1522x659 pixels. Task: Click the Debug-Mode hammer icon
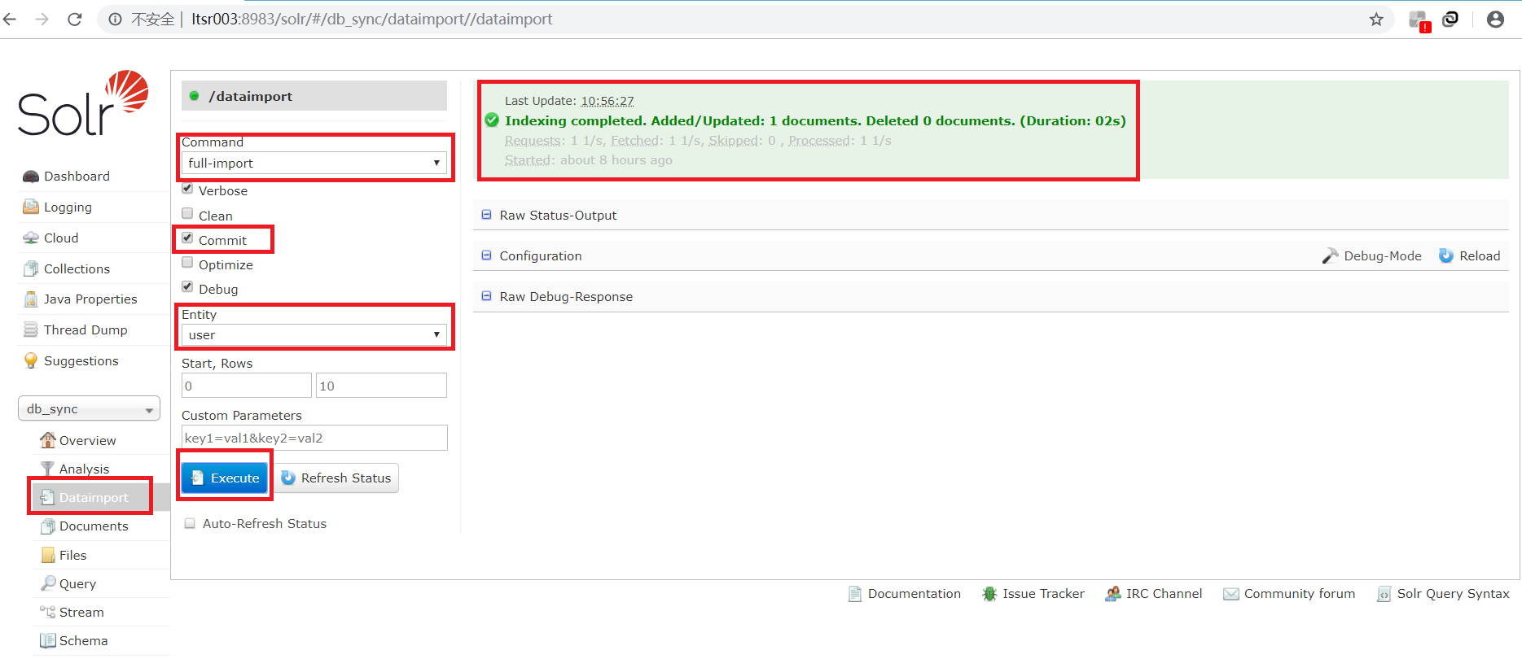pyautogui.click(x=1330, y=255)
